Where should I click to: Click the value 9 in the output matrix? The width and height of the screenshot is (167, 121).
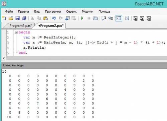[19, 112]
